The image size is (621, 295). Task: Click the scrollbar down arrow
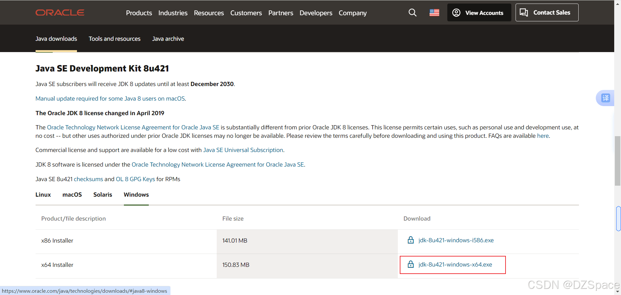click(x=617, y=292)
